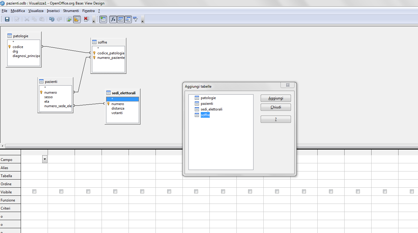Click the Paste clipboard icon
The image size is (418, 233).
[x=42, y=20]
